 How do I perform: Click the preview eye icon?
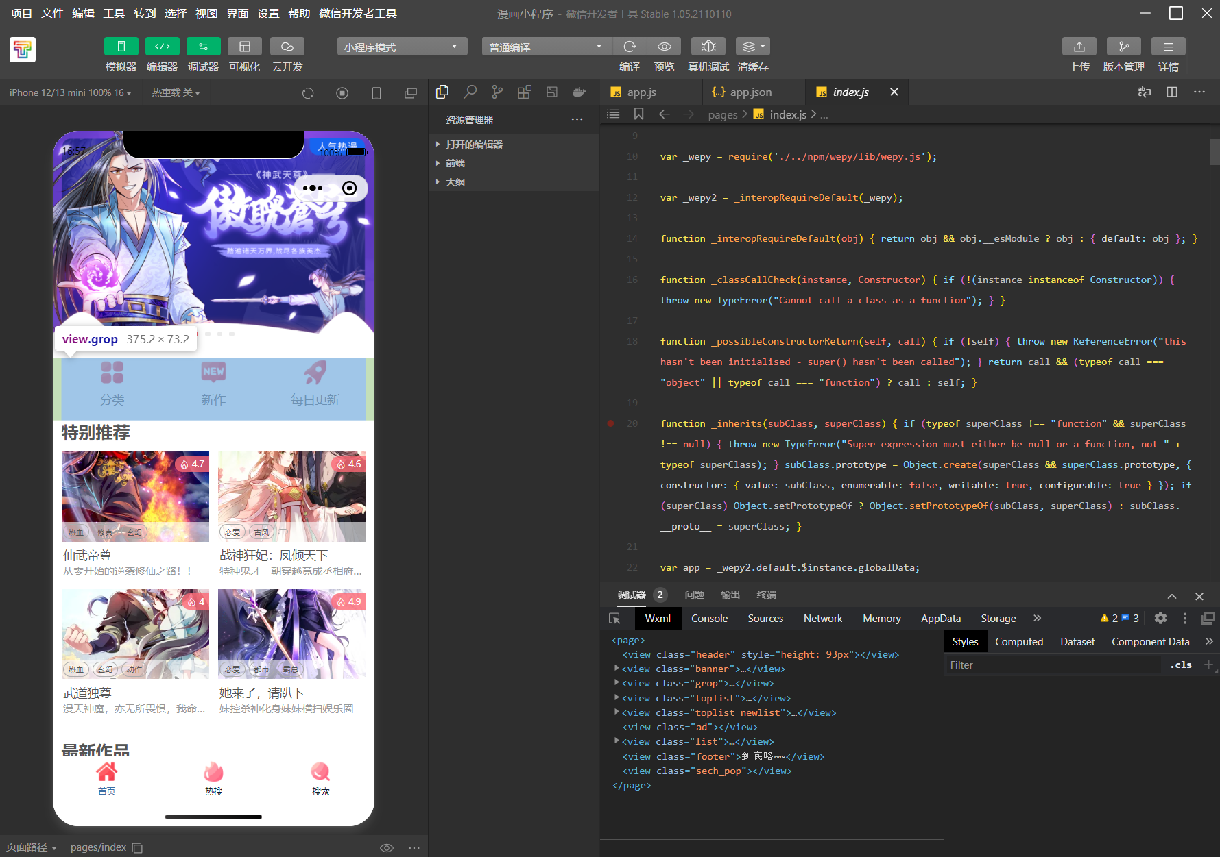click(664, 47)
